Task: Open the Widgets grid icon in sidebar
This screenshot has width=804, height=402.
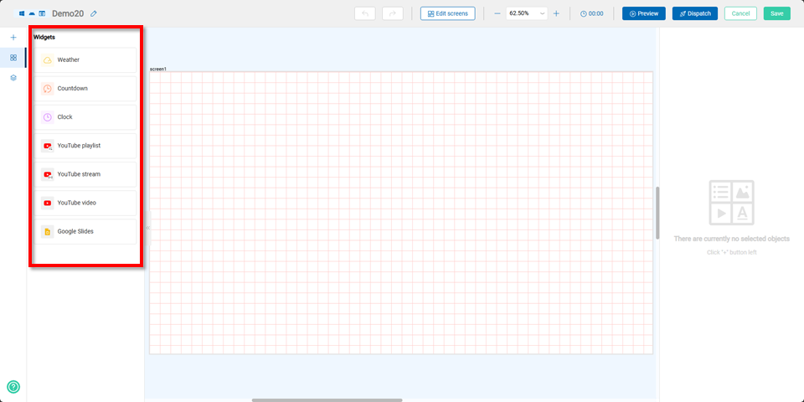Action: pyautogui.click(x=13, y=58)
